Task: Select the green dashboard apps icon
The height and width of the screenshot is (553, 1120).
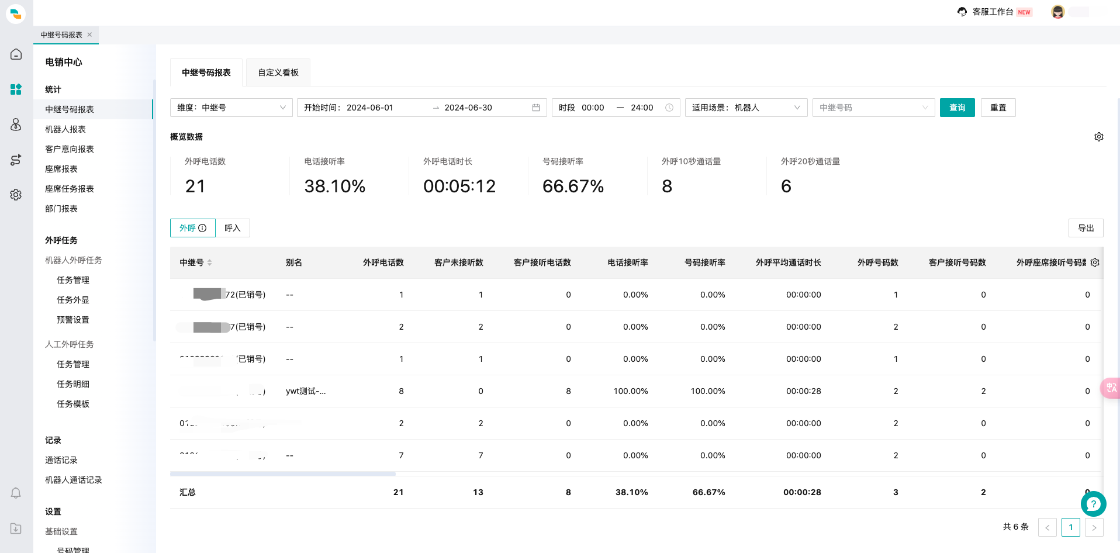Action: pyautogui.click(x=16, y=89)
